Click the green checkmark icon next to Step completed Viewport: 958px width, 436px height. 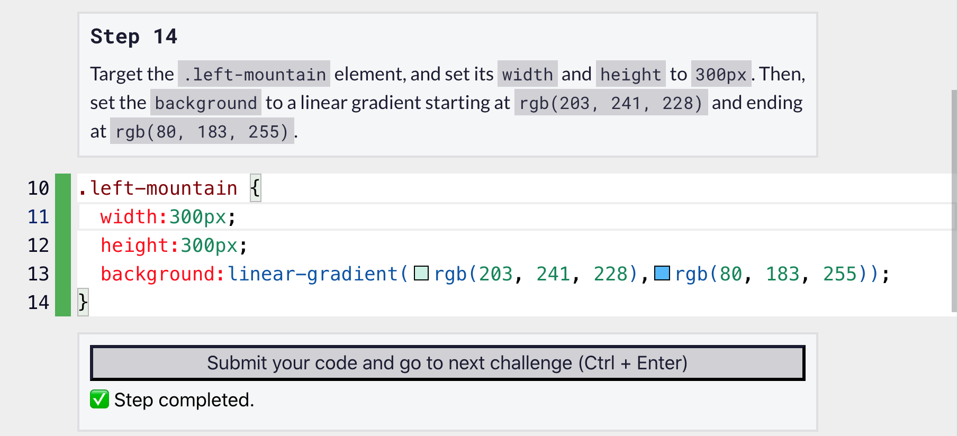98,400
